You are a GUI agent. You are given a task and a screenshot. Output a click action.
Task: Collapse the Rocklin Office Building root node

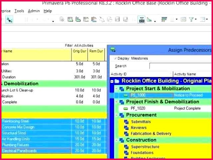(112, 81)
